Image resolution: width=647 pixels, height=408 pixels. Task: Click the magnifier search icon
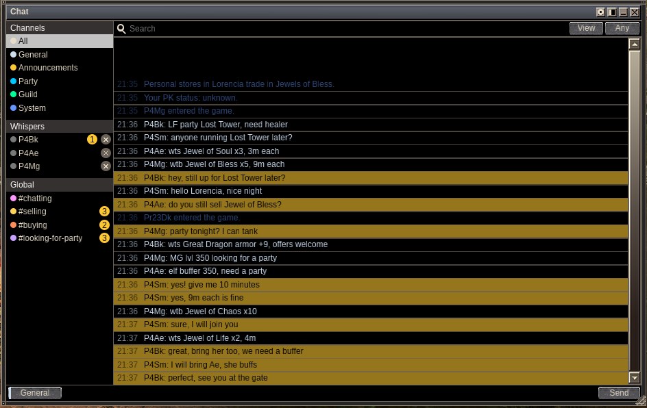pos(121,29)
